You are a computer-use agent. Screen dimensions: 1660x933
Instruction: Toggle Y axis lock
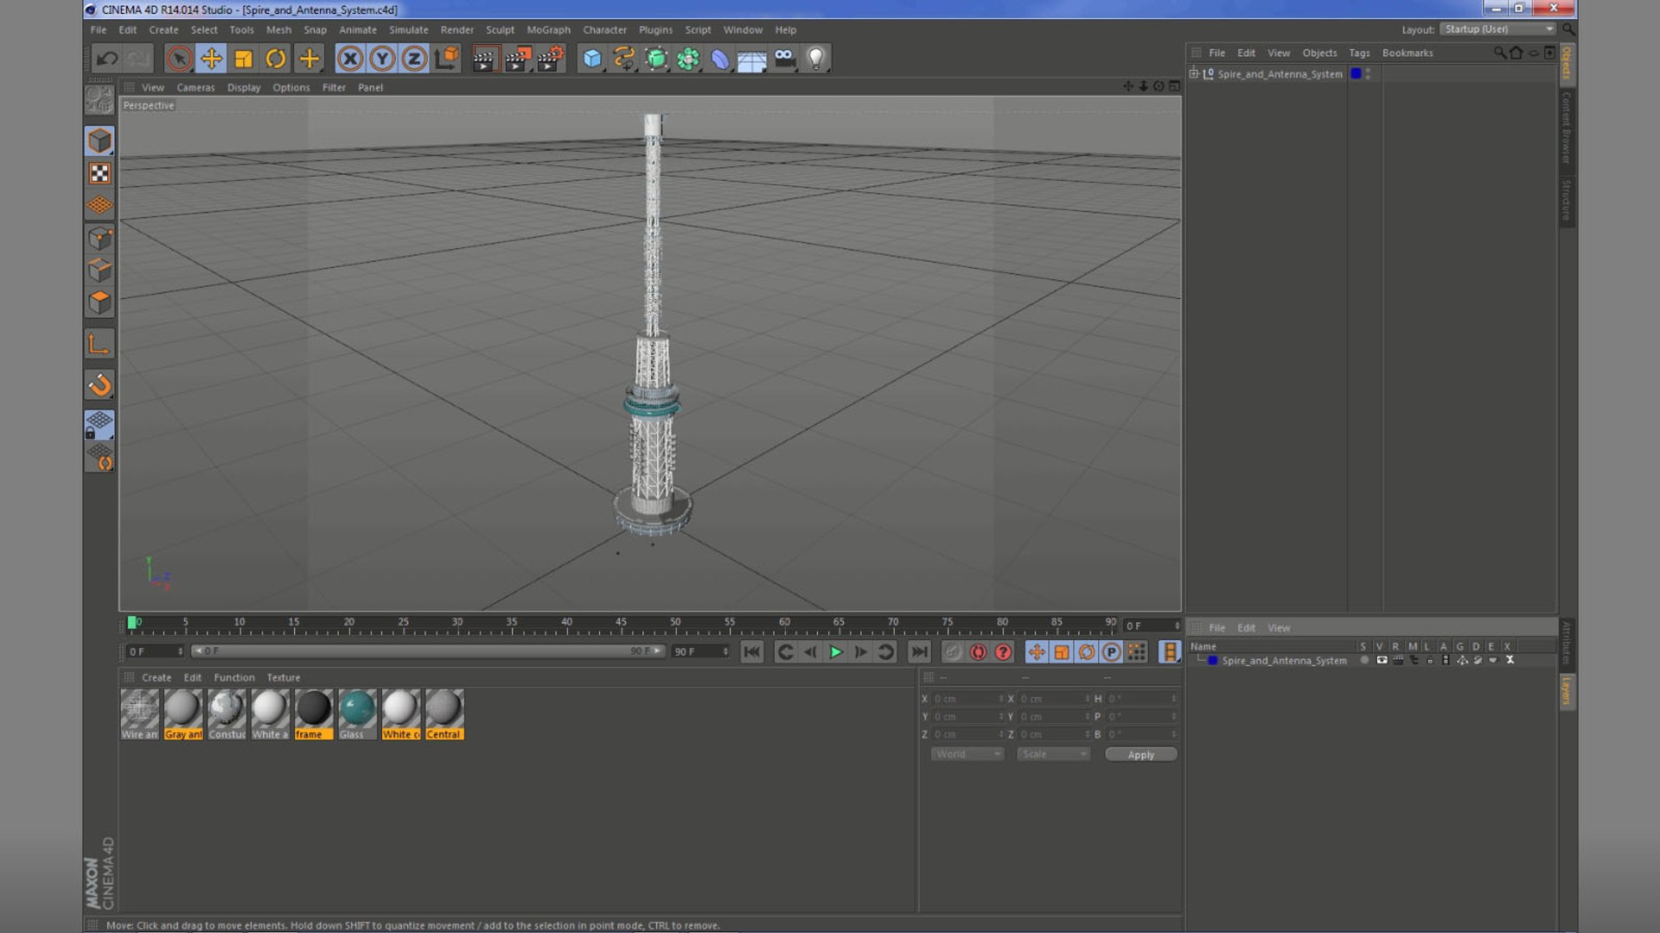tap(382, 59)
